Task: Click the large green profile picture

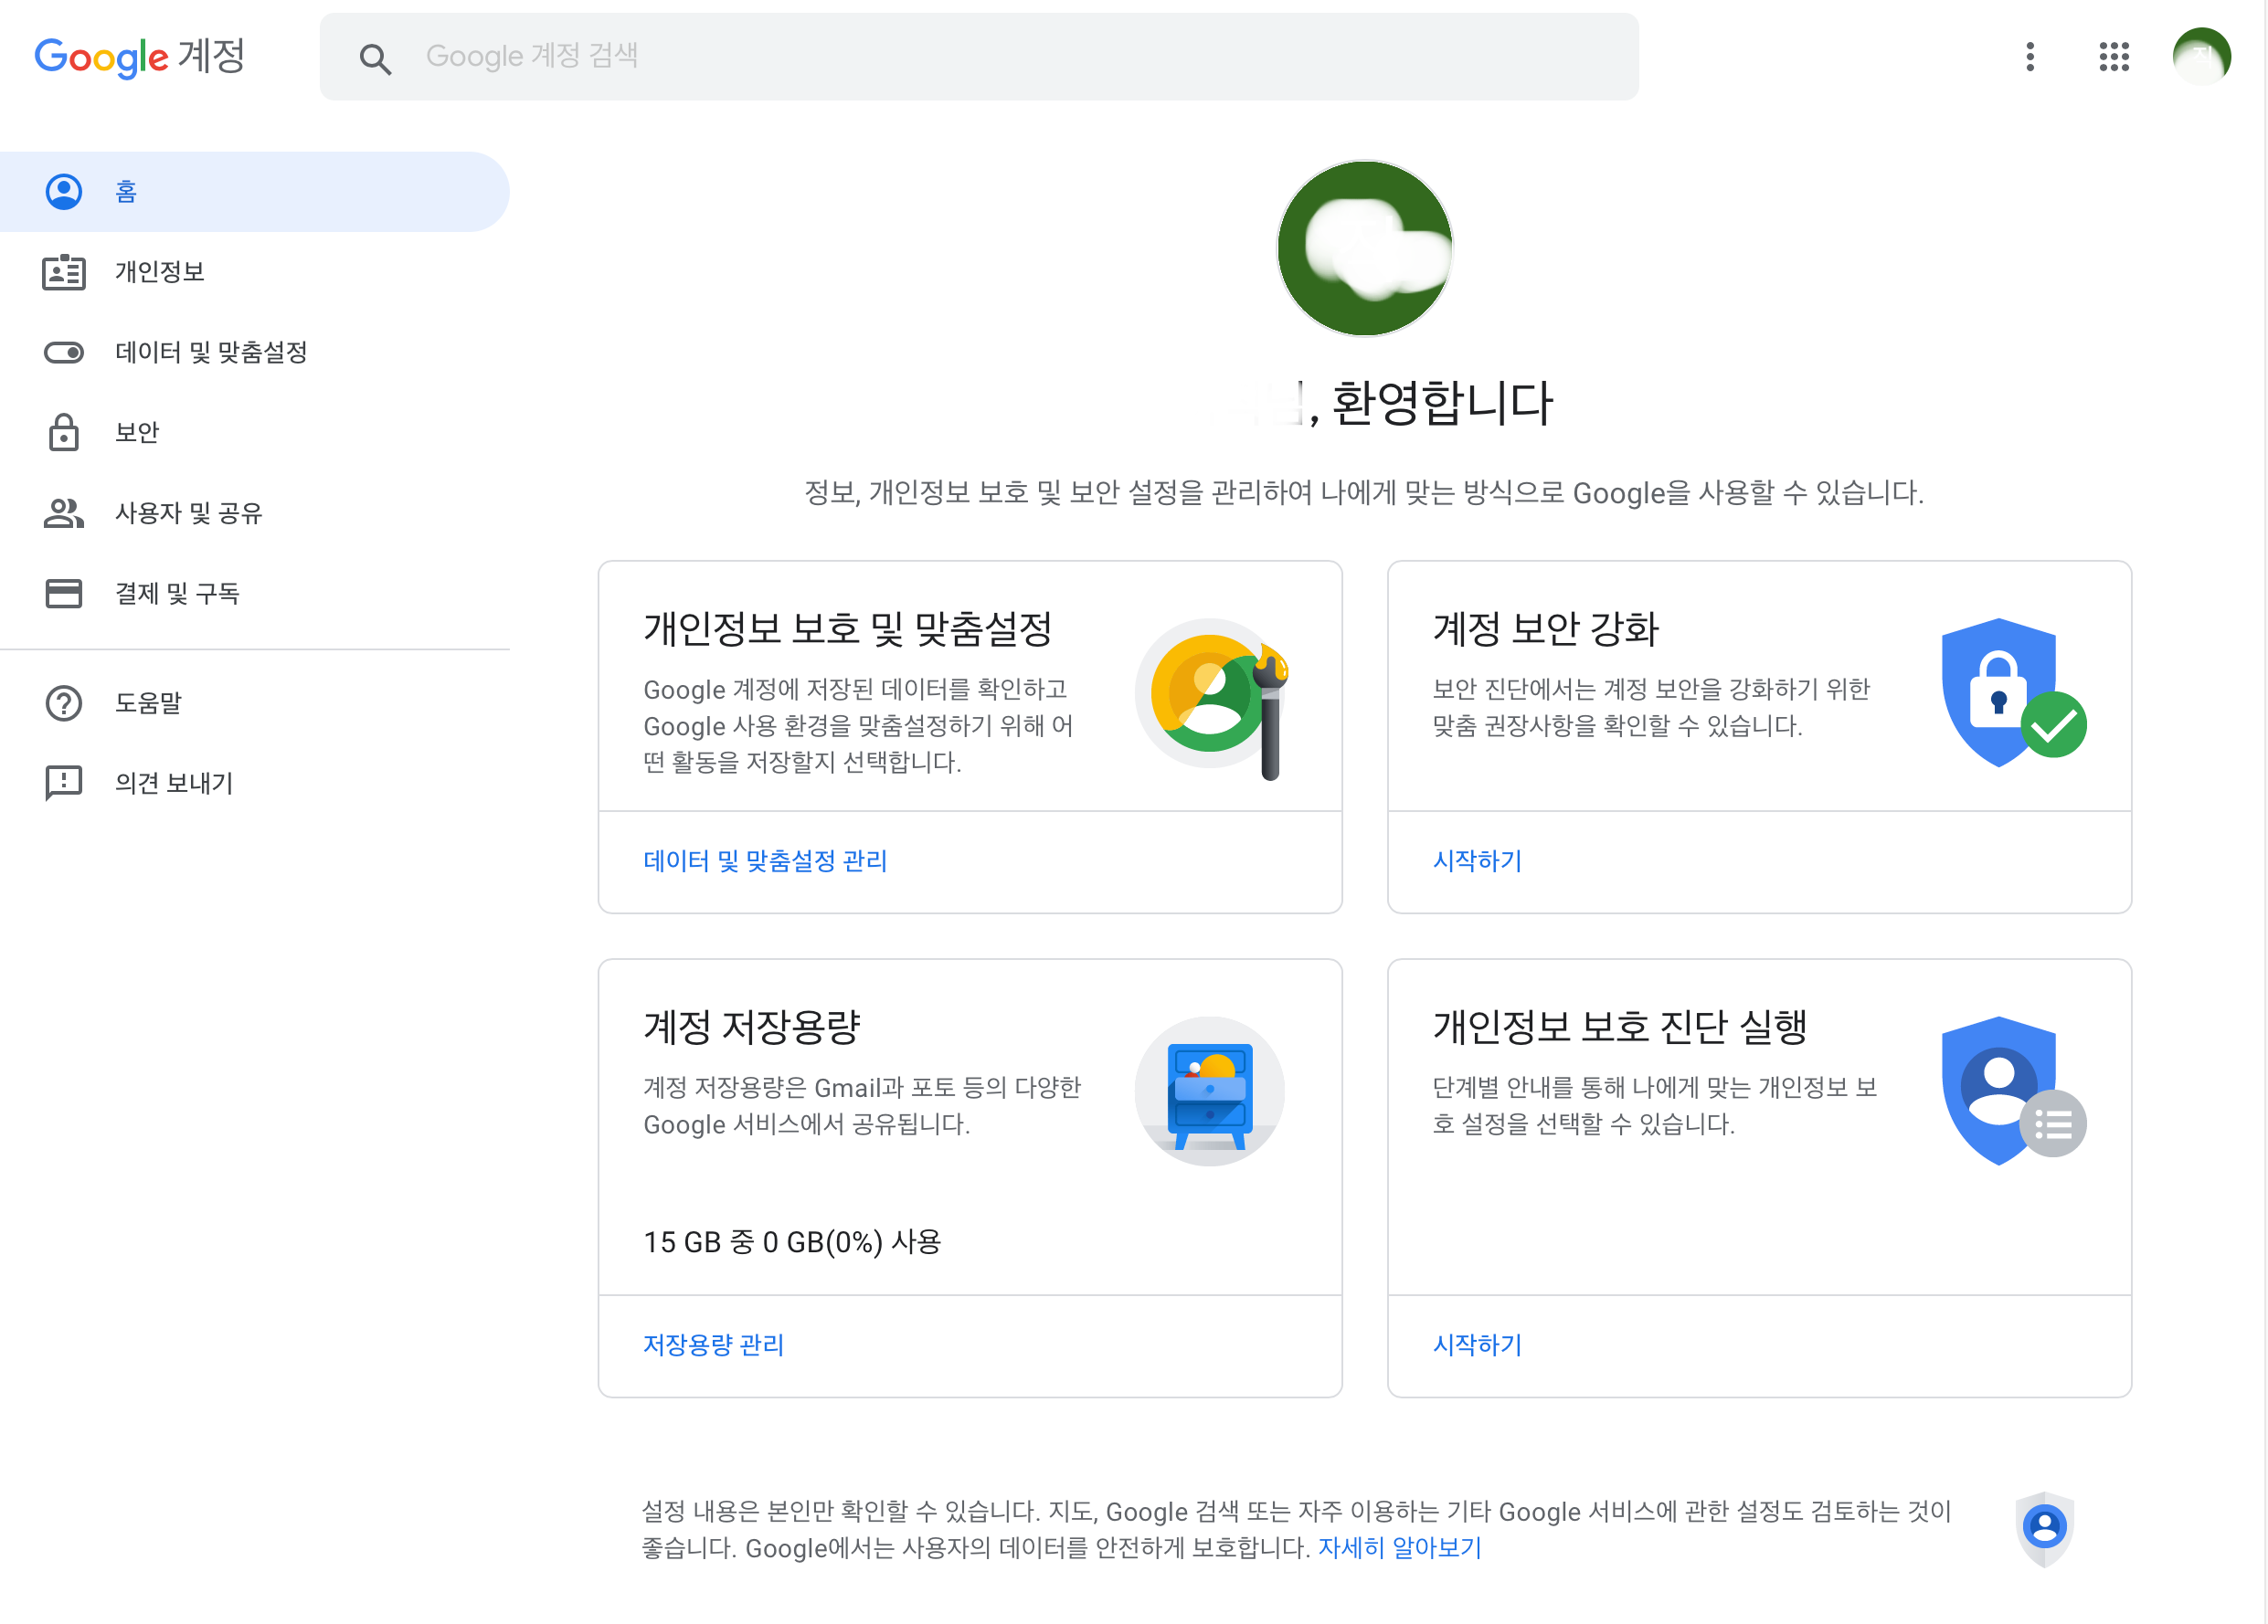Action: click(1364, 248)
